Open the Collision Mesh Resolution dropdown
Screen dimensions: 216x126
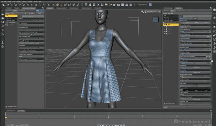pyautogui.click(x=31, y=56)
